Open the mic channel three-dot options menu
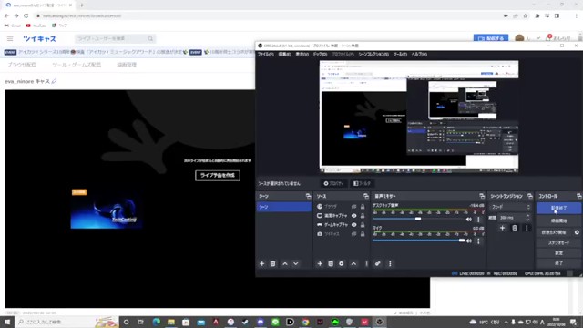Screen dimensions: 583x328 click(x=478, y=241)
